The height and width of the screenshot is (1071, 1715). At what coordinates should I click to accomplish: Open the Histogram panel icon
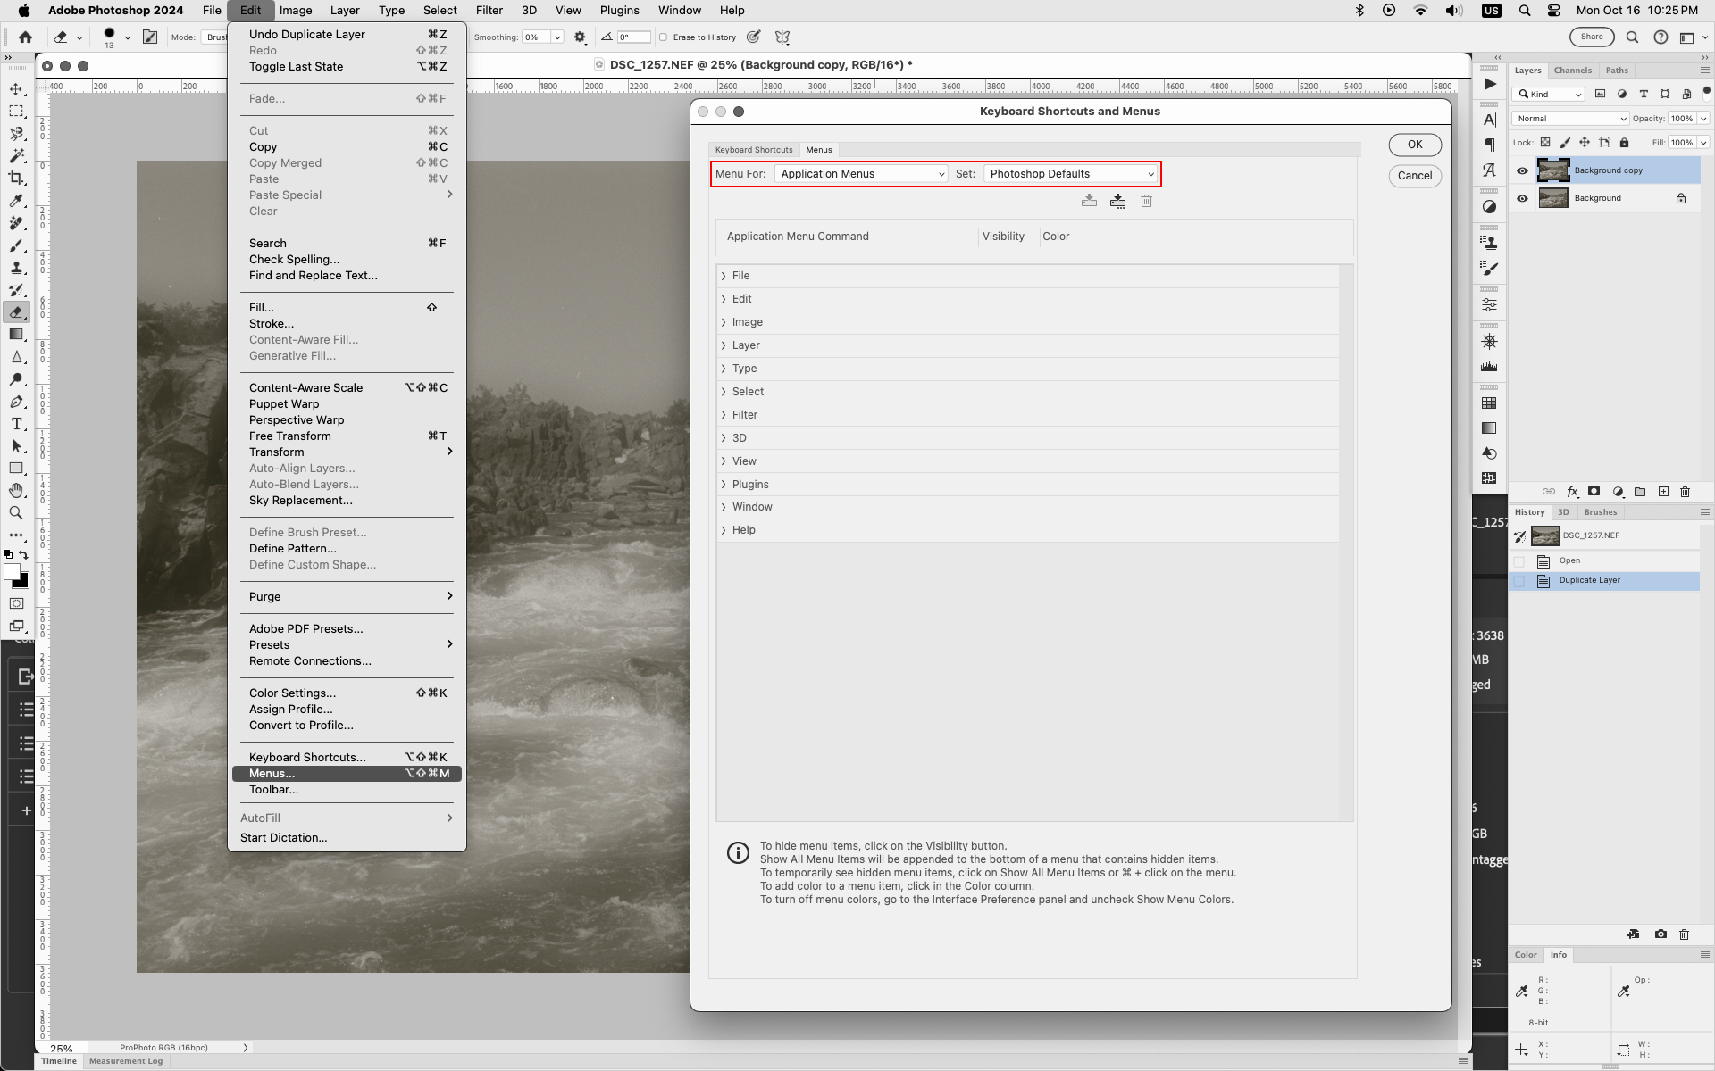coord(1489,366)
